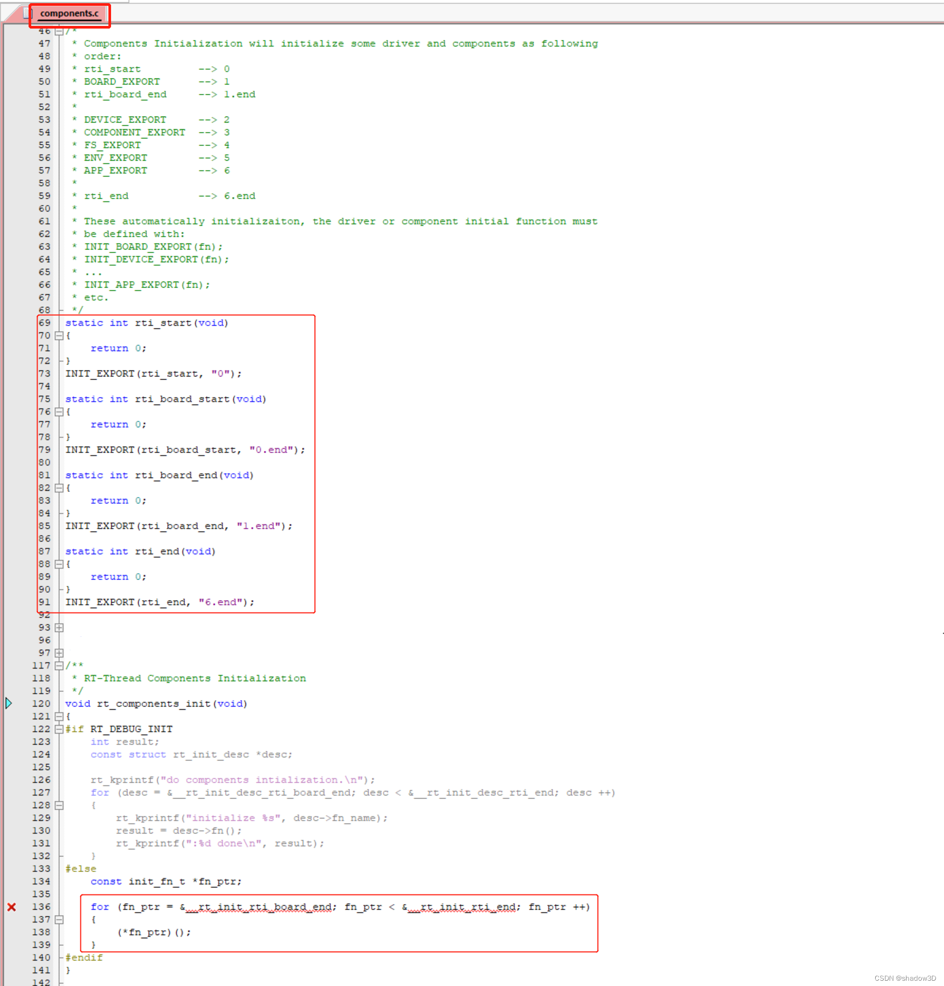The height and width of the screenshot is (986, 944).
Task: Click line number 136 in the gutter
Action: [41, 907]
